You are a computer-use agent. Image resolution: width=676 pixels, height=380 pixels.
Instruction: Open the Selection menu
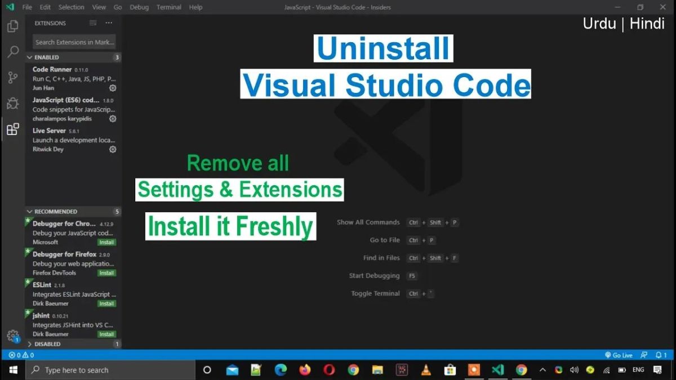(x=71, y=7)
